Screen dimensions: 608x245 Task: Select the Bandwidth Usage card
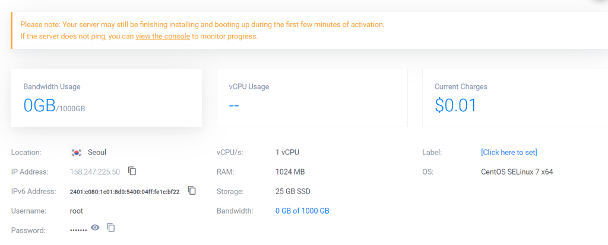pos(106,98)
